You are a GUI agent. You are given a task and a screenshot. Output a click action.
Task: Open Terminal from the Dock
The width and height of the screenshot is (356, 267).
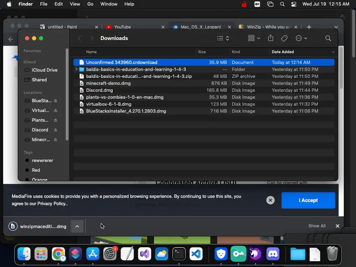(179, 253)
